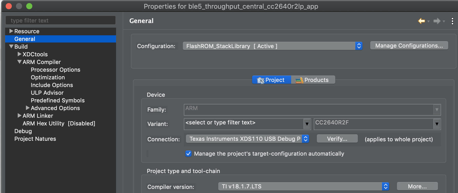Open the Compiler version dropdown
This screenshot has width=458, height=193.
coord(303,186)
